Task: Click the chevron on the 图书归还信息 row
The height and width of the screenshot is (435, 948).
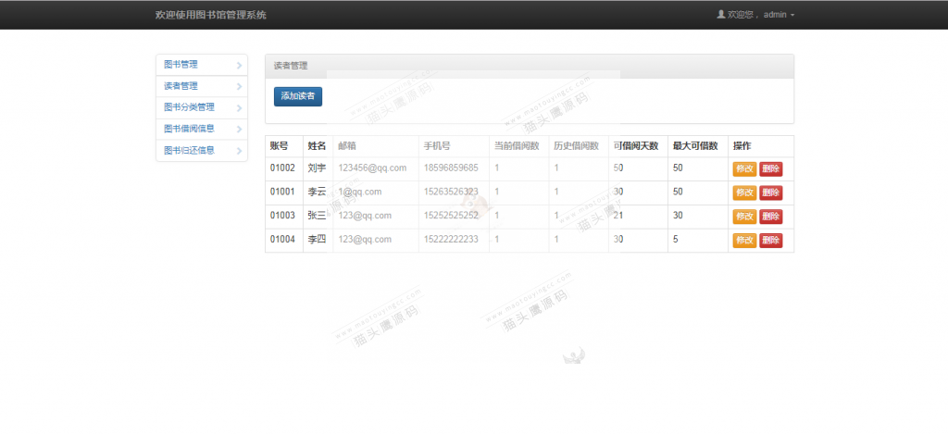Action: click(240, 151)
